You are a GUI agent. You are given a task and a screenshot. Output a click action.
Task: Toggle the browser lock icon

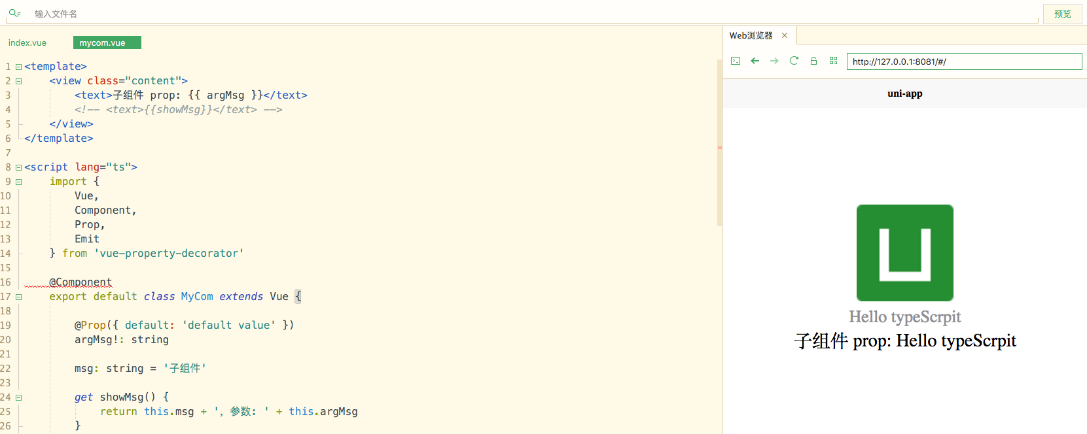coord(813,61)
